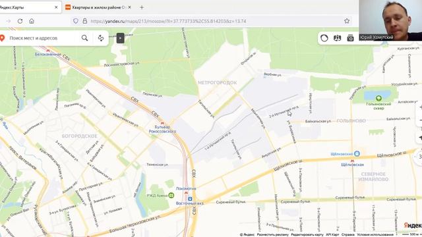422x237 pixels.
Task: Open the Разместить рекламу footer link
Action: click(x=272, y=234)
